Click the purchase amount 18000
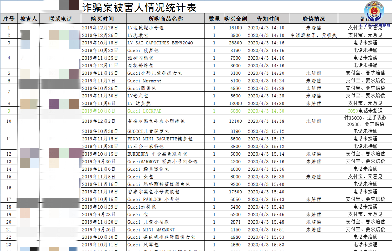 tap(235, 104)
